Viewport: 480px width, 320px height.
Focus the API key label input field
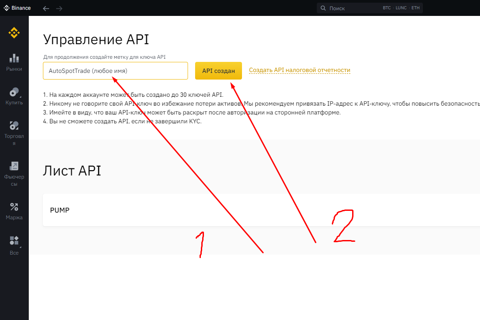115,71
